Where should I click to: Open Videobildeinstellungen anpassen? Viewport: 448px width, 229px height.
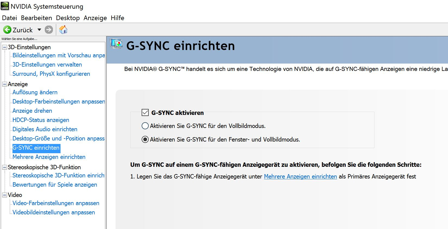coord(54,212)
